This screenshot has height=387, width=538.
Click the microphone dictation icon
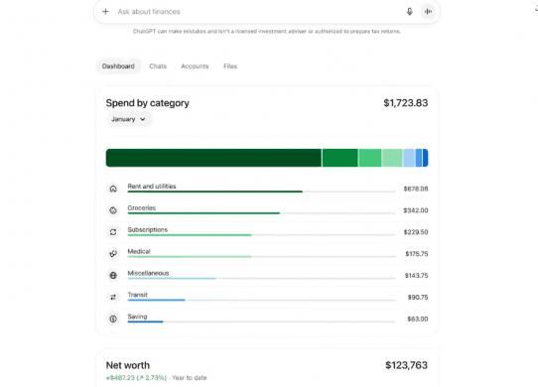409,12
